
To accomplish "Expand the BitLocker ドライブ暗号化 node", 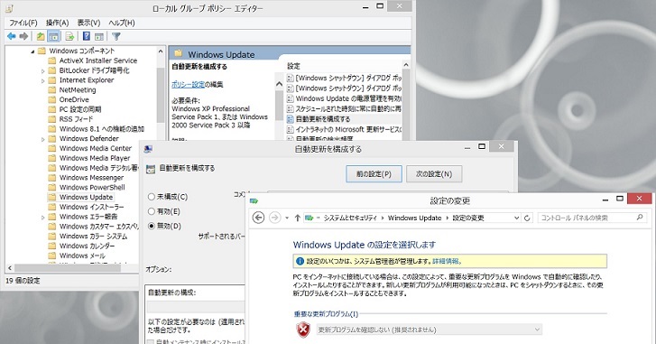I will (42, 70).
